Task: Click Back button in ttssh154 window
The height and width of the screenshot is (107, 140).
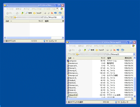Action: (x=9, y=13)
